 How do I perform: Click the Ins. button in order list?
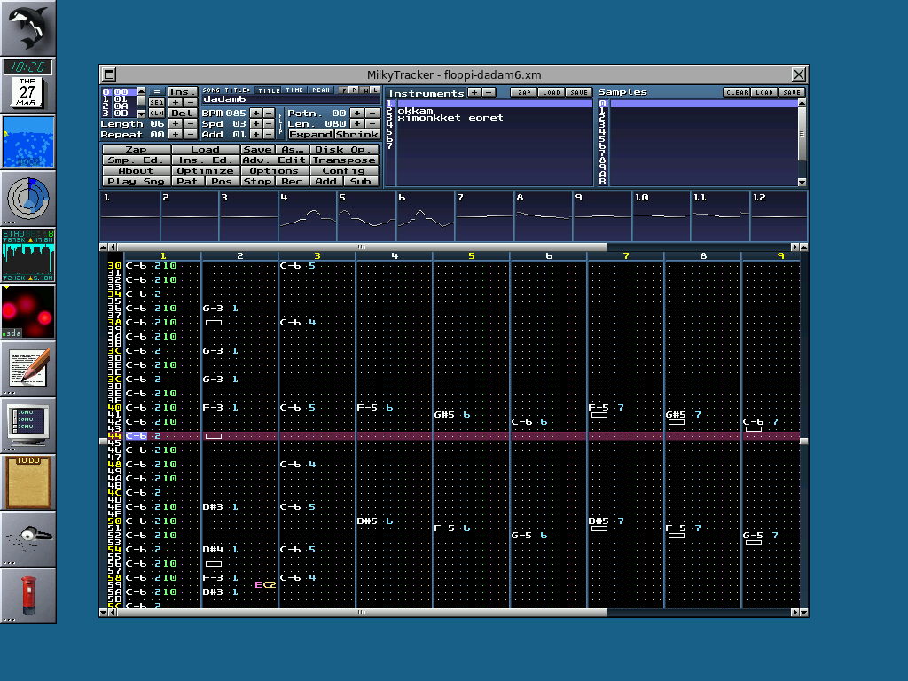coord(183,91)
